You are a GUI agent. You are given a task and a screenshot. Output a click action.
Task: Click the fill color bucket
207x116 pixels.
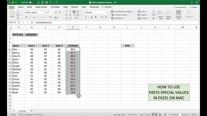50,17
